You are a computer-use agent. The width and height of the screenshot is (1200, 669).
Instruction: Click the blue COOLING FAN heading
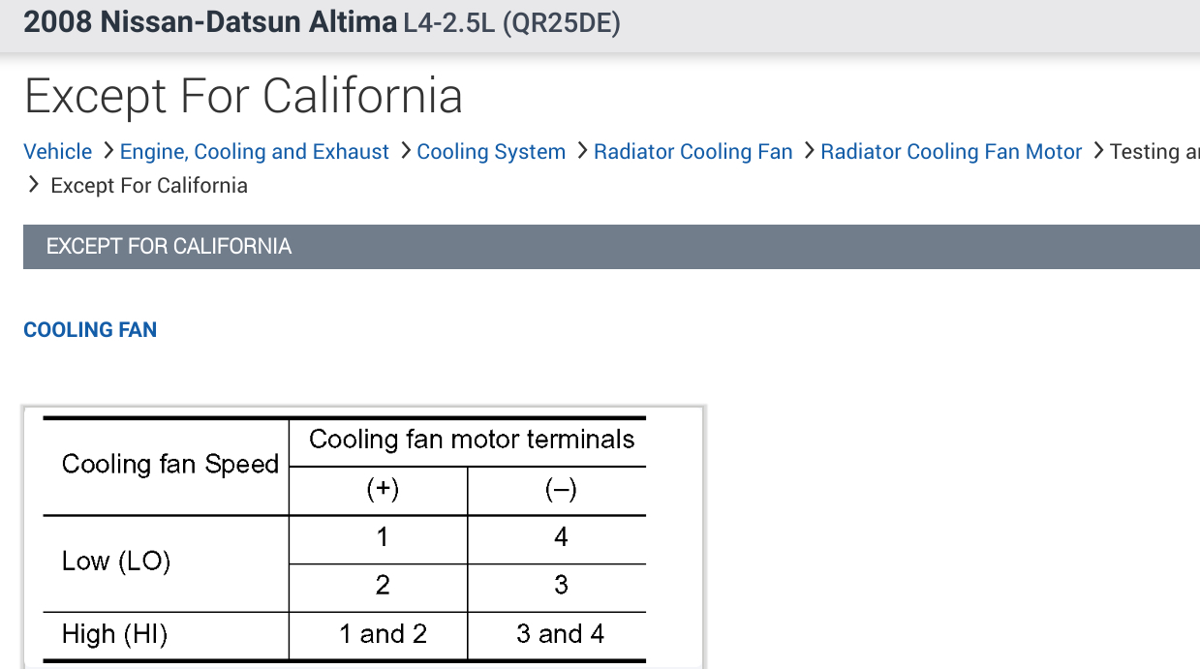(x=90, y=330)
